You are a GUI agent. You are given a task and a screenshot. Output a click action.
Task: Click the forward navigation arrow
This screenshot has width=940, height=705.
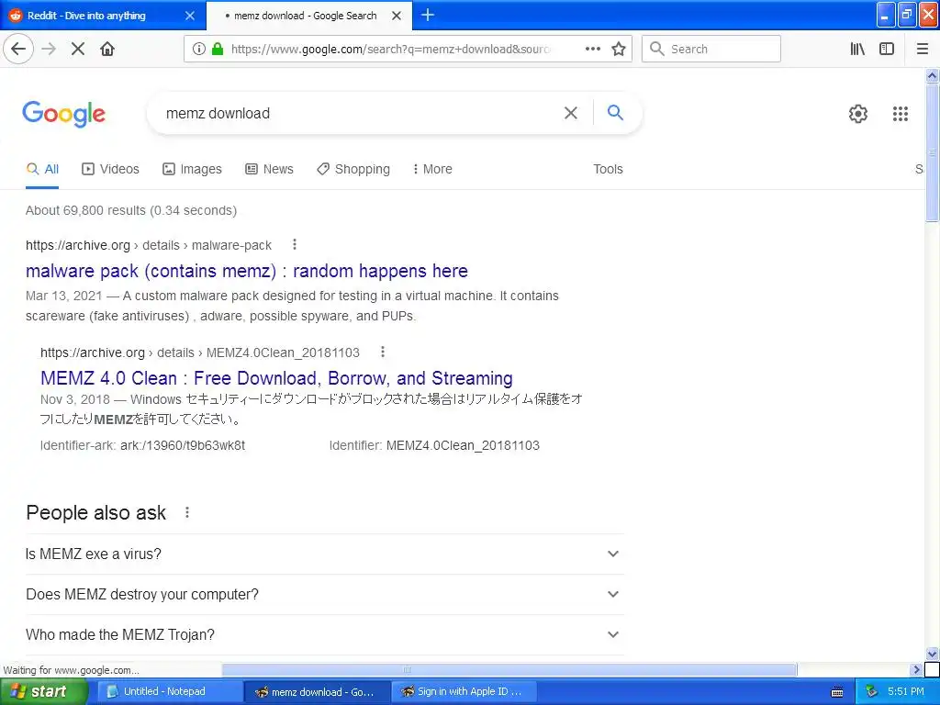49,49
